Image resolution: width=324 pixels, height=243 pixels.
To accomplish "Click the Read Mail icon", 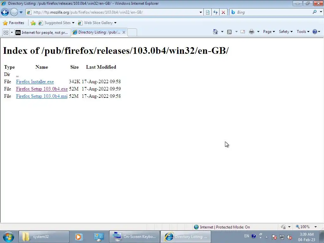I will (243, 32).
